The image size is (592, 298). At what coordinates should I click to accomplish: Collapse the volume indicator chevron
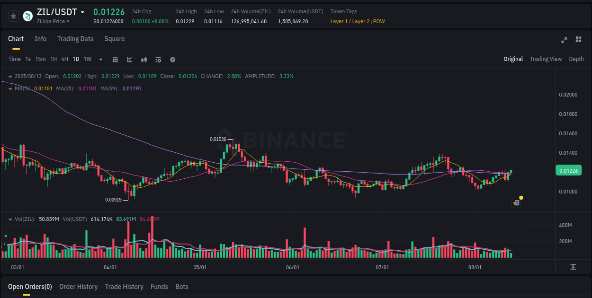tap(10, 219)
